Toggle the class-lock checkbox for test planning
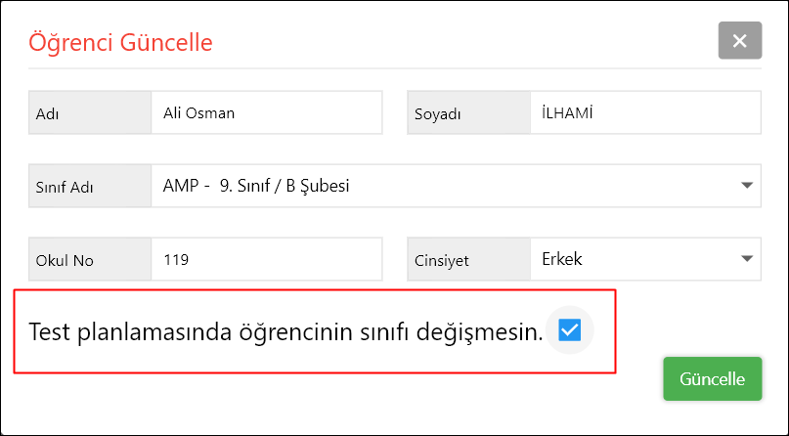 click(x=569, y=330)
